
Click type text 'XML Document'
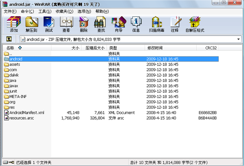[122, 113]
